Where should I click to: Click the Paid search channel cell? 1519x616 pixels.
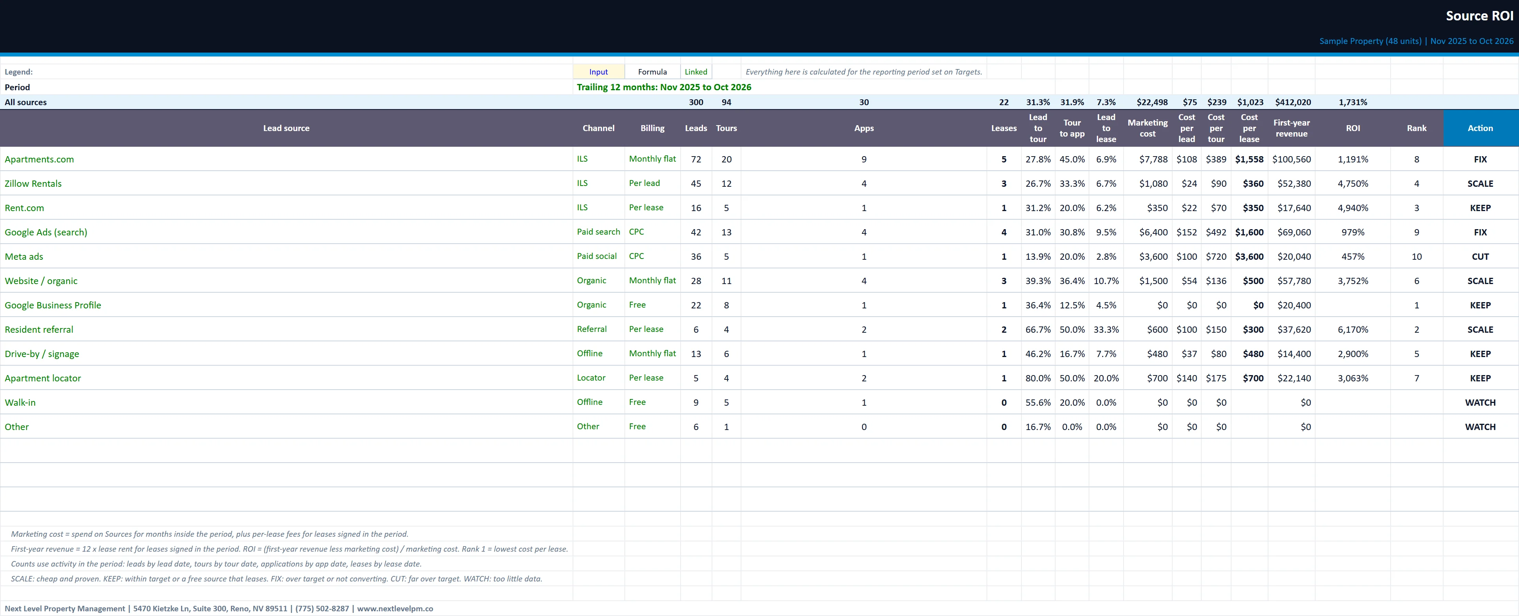598,232
